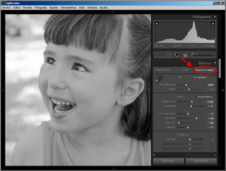The image size is (226, 171).
Task: Open the Ayuda menu
Action: point(103,8)
